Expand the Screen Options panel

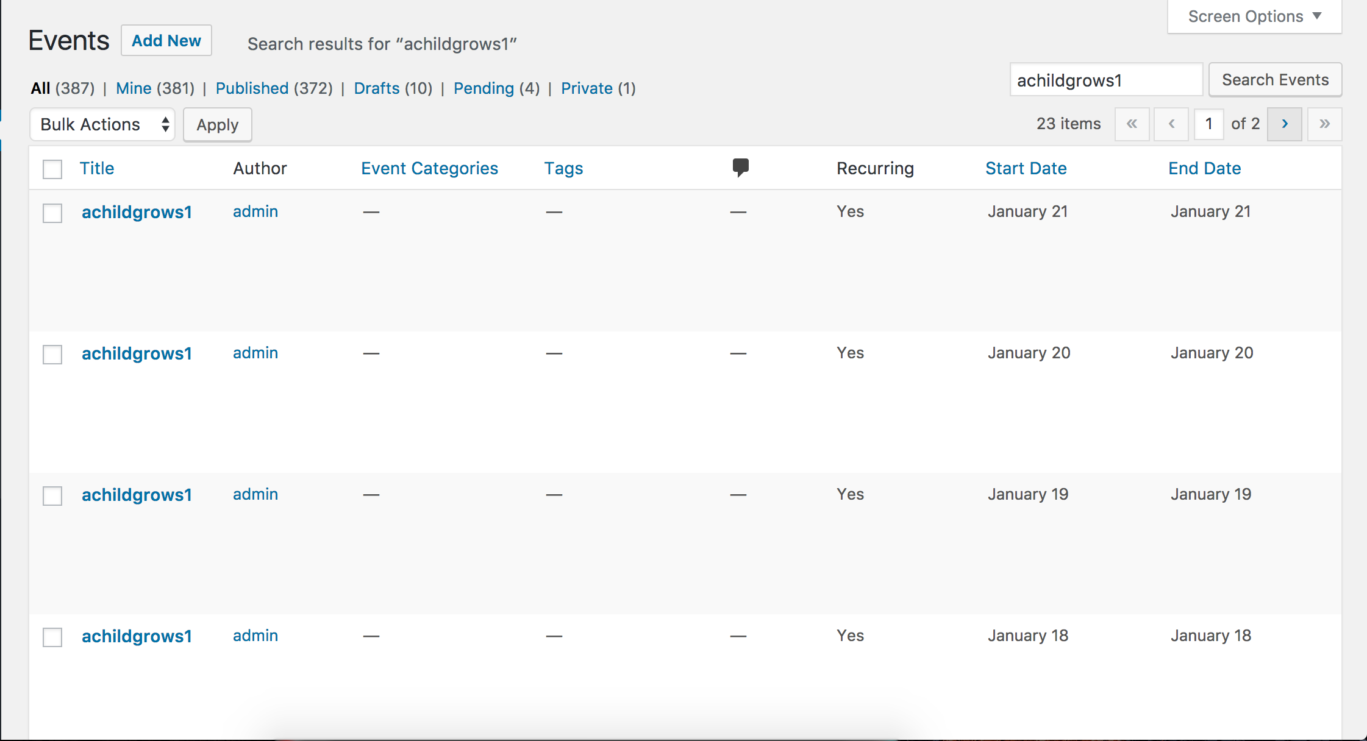click(1254, 16)
